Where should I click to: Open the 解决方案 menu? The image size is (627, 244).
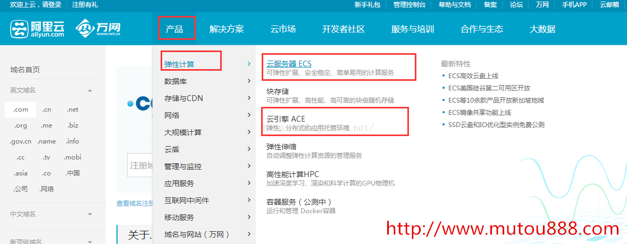(227, 29)
